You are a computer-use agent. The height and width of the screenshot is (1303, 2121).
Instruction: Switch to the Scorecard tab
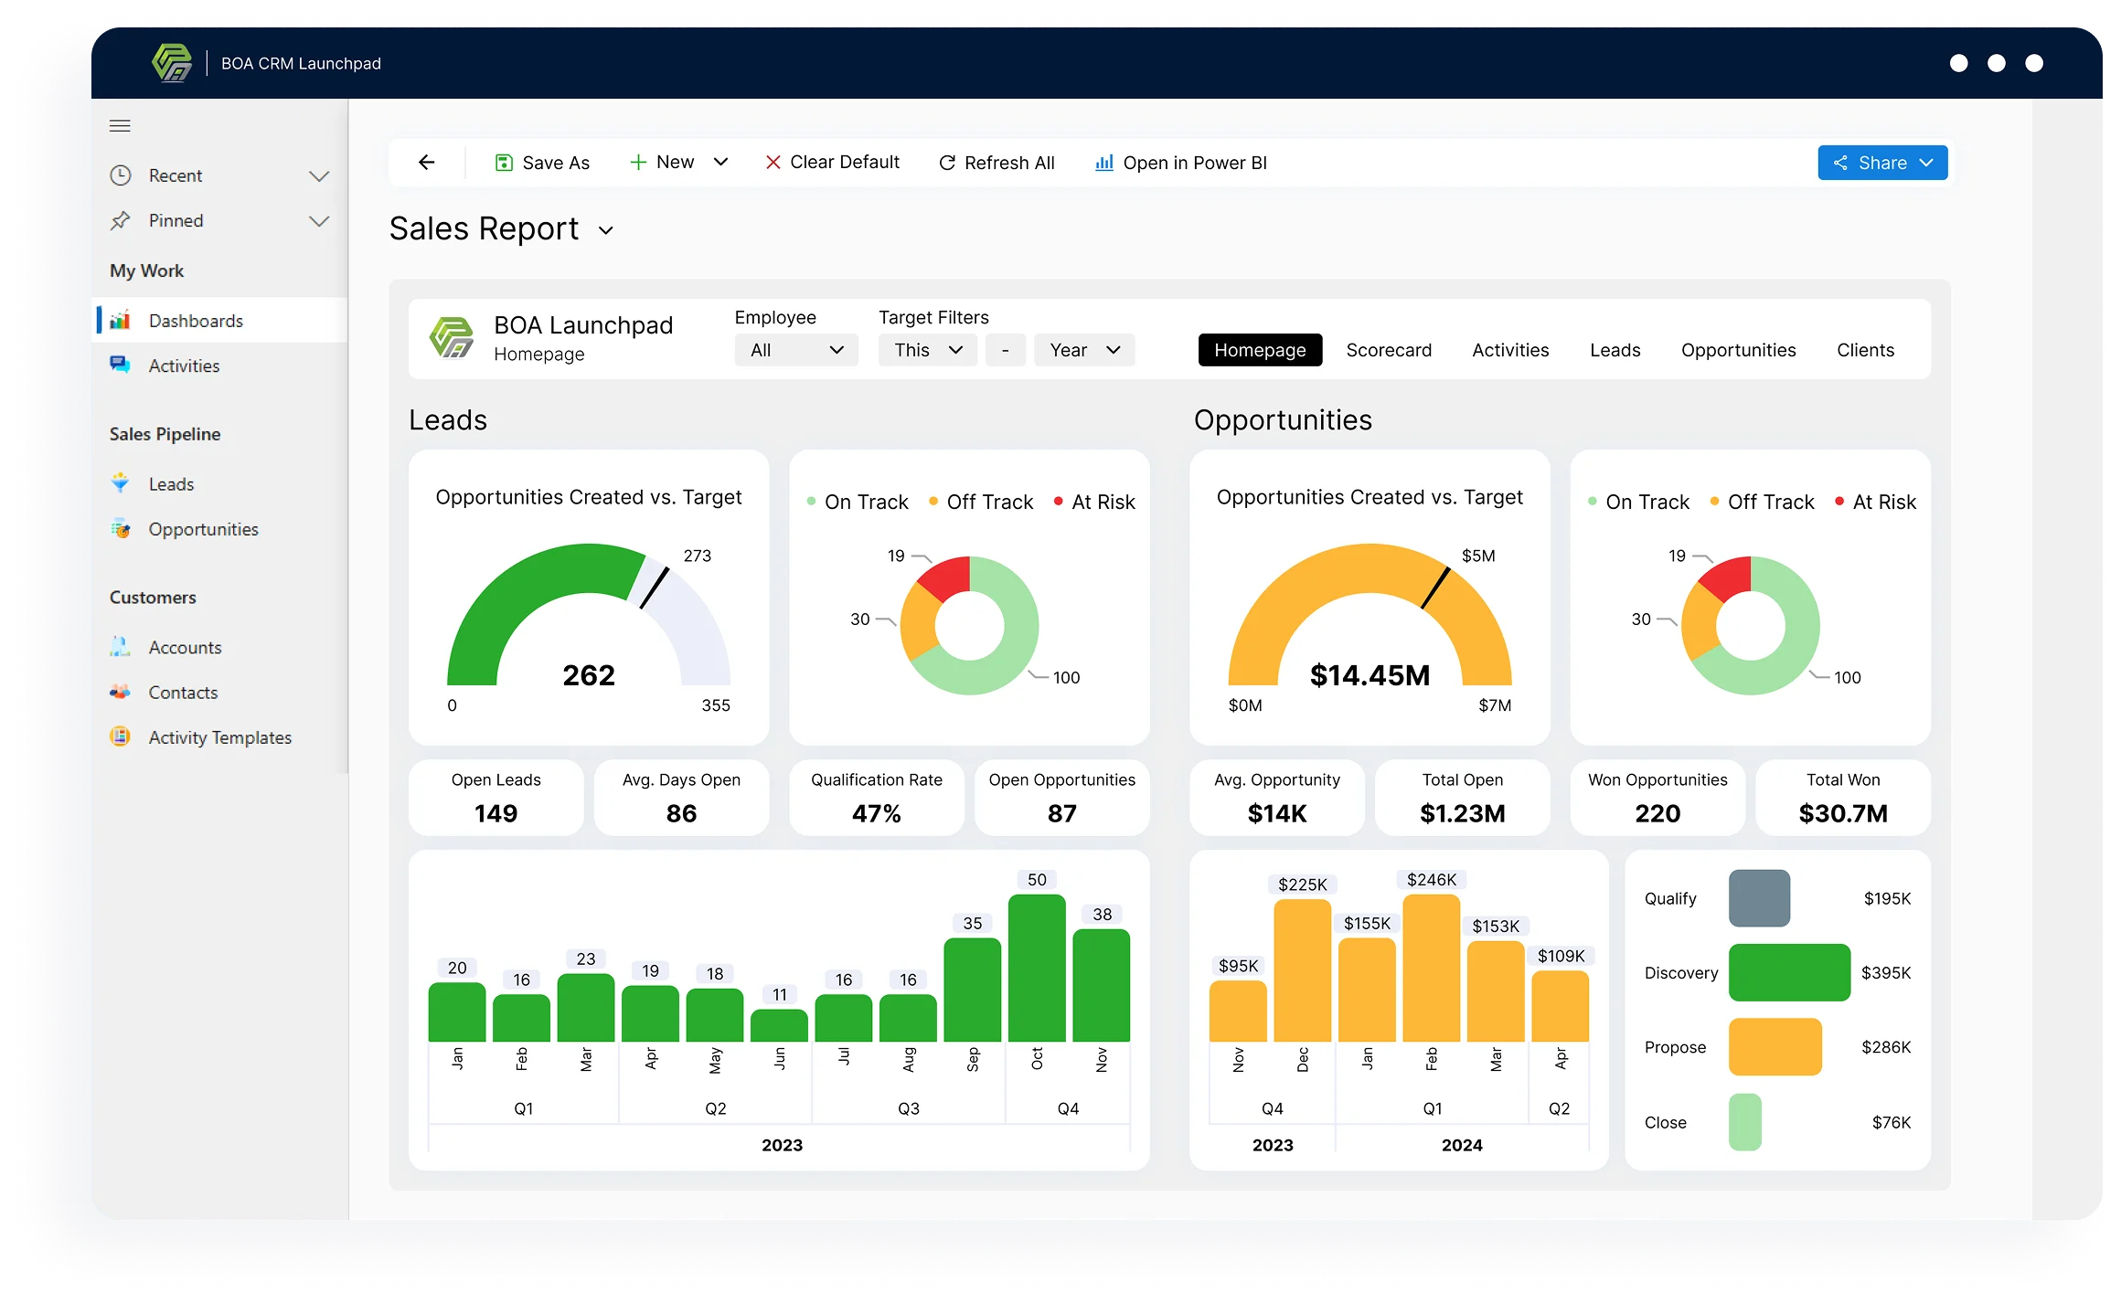[x=1388, y=350]
